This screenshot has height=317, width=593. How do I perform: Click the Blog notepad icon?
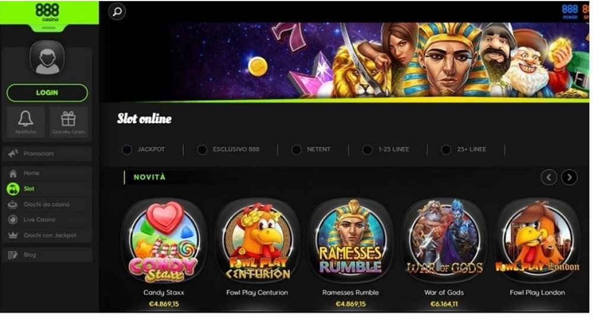13,255
